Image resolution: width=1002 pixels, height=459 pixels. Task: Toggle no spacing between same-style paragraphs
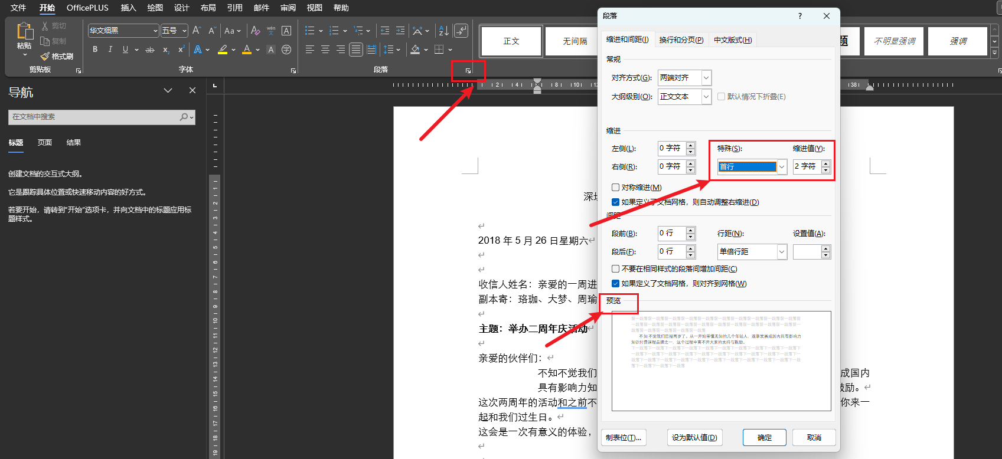click(615, 269)
